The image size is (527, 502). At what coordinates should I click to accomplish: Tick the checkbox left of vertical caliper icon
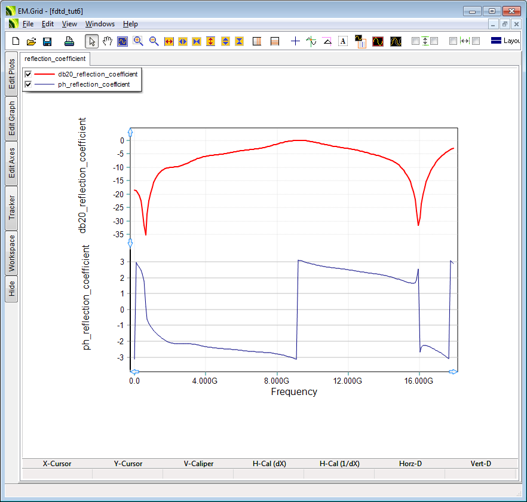tap(415, 41)
